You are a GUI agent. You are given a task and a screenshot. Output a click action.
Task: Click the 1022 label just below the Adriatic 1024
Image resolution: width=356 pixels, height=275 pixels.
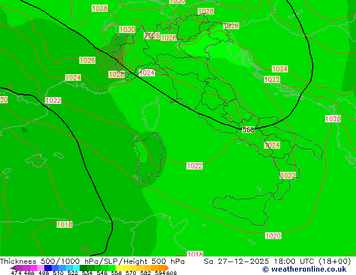coord(272,80)
